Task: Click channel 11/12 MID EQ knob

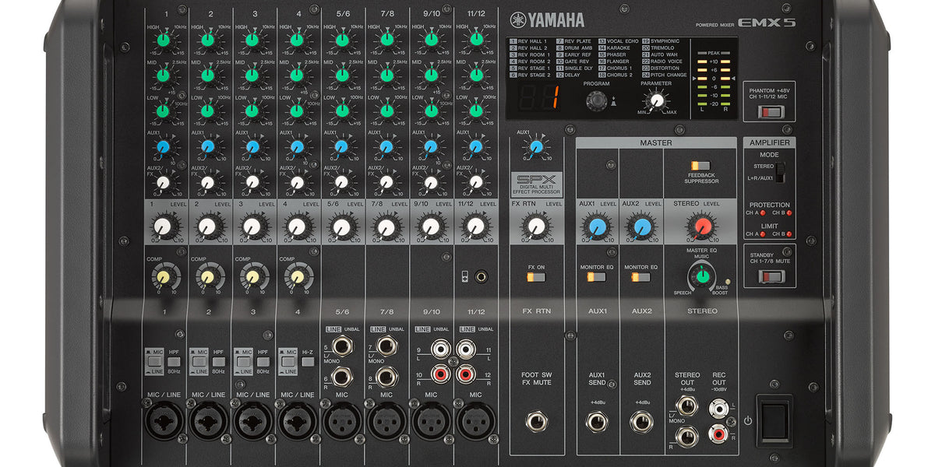Action: point(475,75)
